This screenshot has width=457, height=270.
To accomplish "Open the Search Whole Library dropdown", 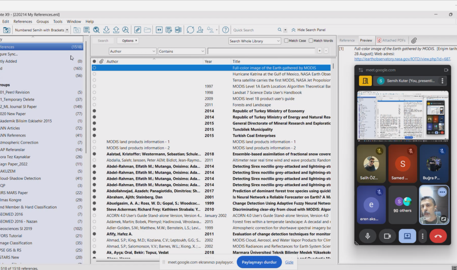I will point(255,41).
